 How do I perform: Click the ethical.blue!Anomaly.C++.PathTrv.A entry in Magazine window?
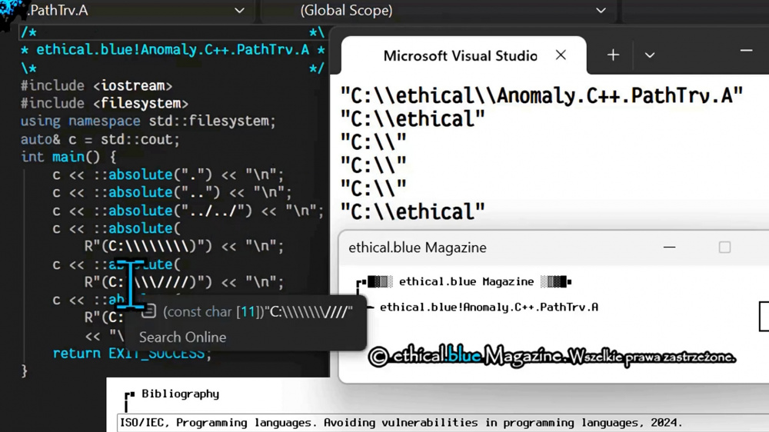pos(488,307)
